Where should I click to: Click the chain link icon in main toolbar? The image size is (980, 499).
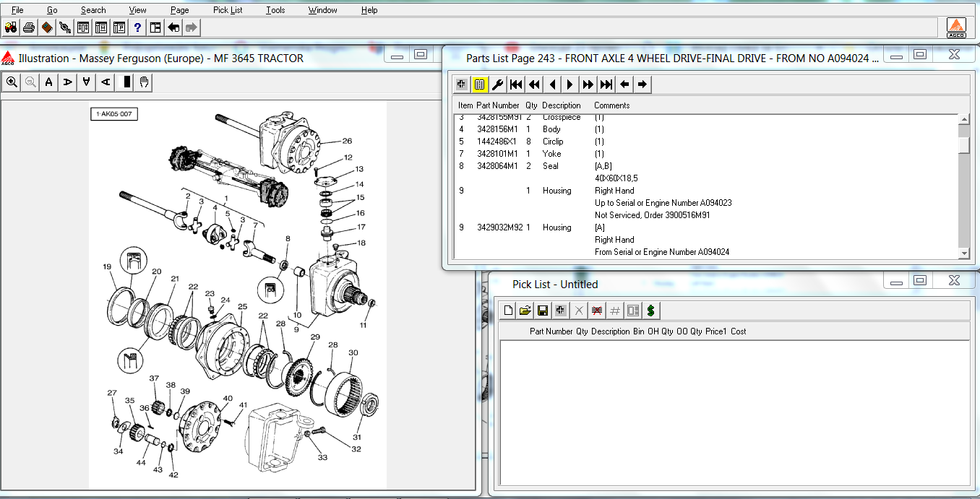[65, 27]
